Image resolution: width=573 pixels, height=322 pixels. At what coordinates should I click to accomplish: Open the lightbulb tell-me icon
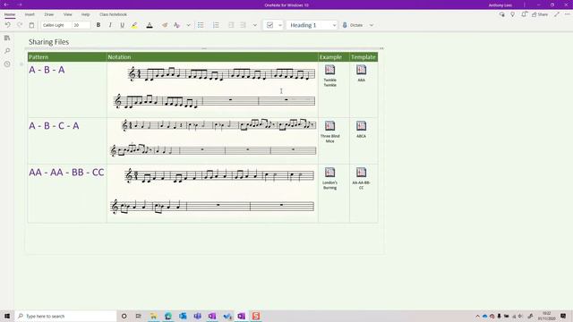(513, 14)
